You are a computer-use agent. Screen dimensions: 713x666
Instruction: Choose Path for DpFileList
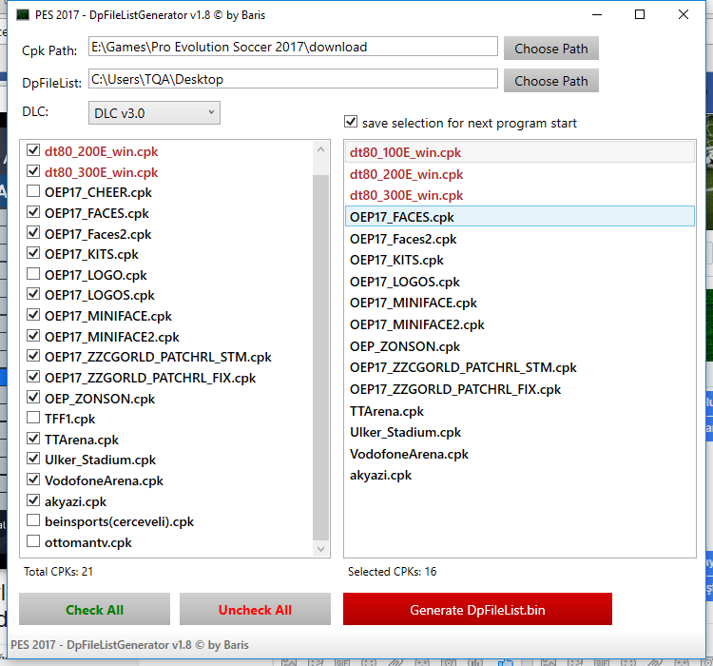coord(550,81)
